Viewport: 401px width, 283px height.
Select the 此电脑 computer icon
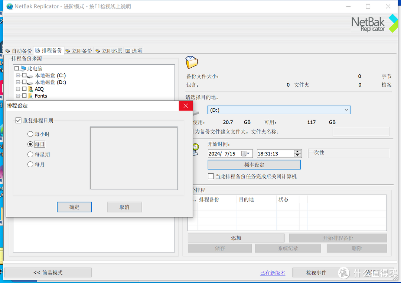pyautogui.click(x=23, y=68)
